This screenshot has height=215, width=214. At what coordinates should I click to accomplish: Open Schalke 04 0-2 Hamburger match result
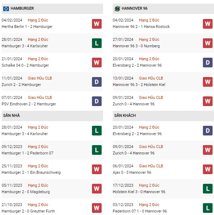point(25,65)
